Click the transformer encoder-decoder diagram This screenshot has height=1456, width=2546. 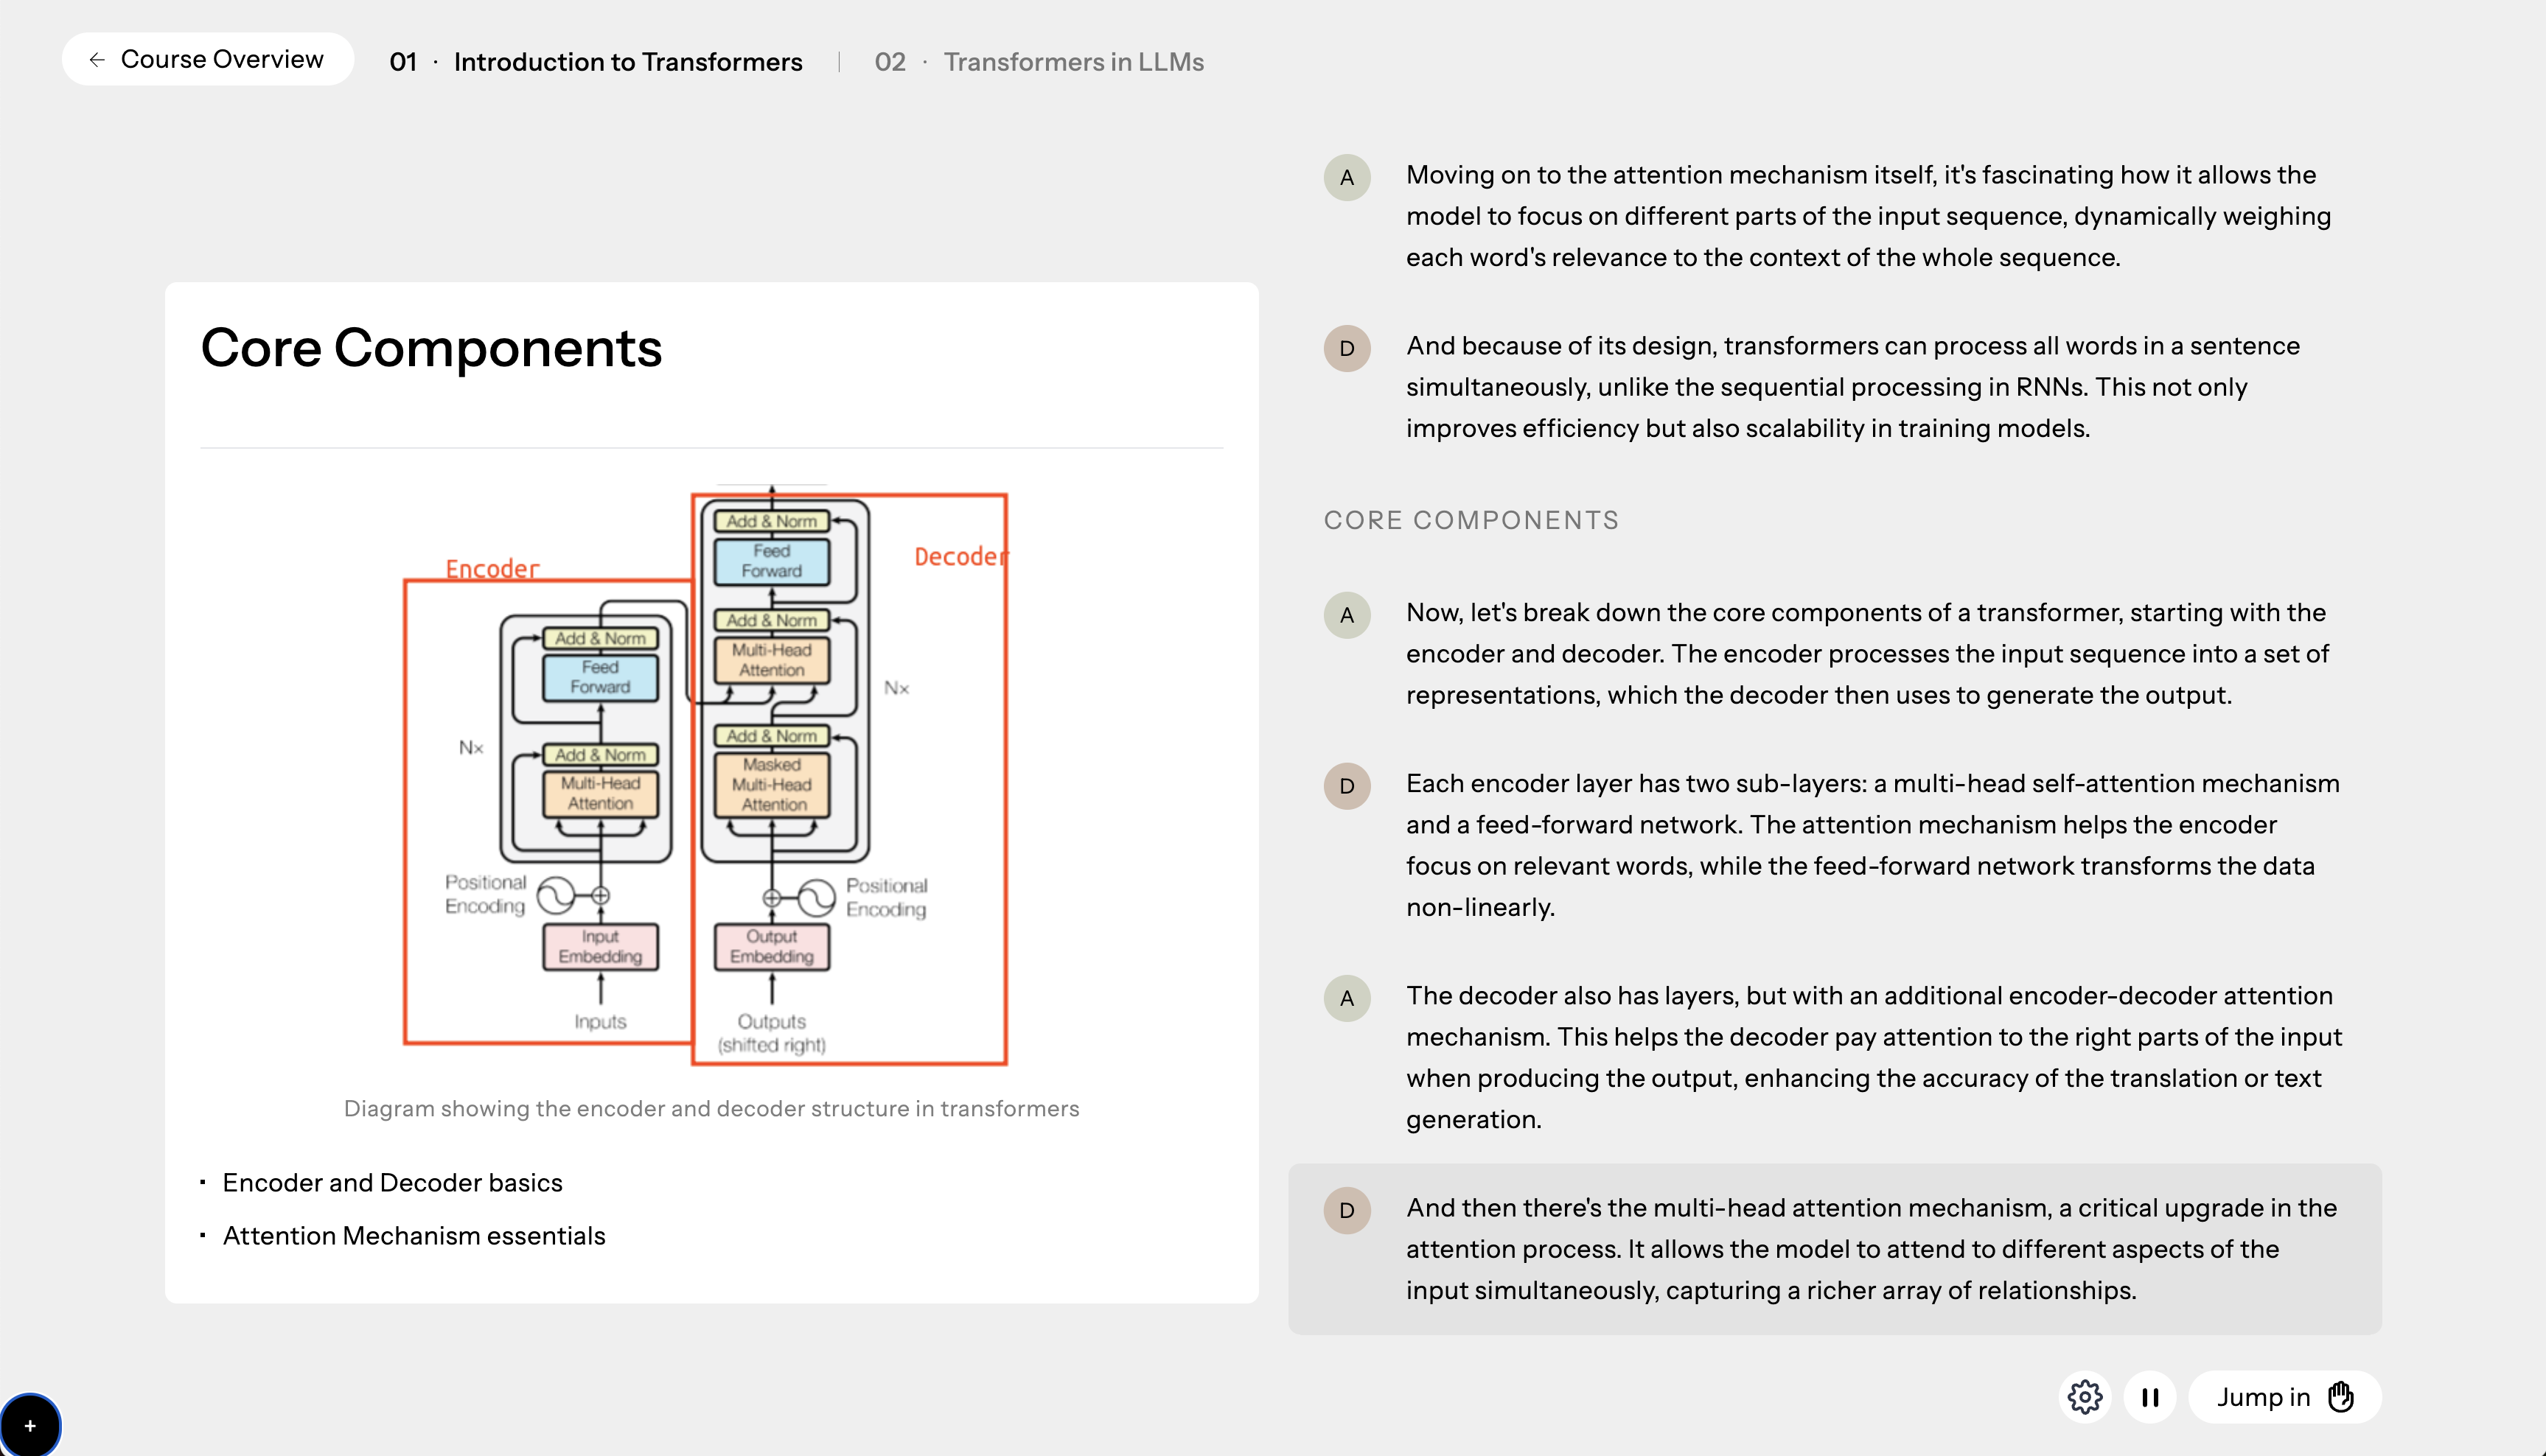click(x=705, y=777)
